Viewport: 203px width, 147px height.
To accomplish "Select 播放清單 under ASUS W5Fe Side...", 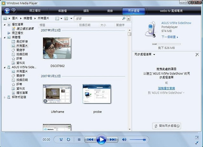I will click(x=22, y=93).
